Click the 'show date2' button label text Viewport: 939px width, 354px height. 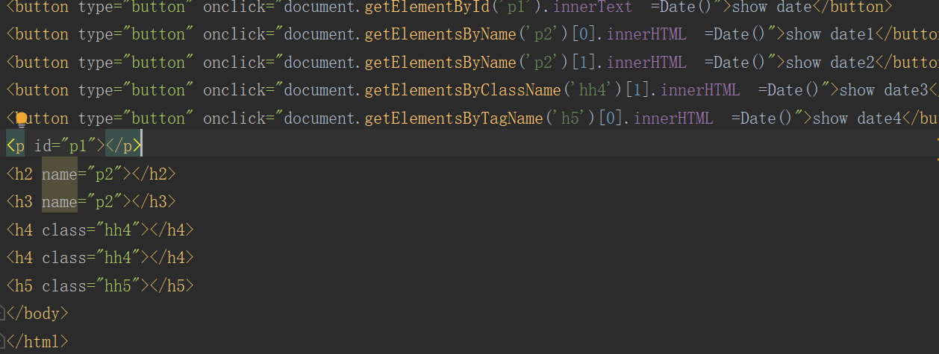tap(830, 63)
